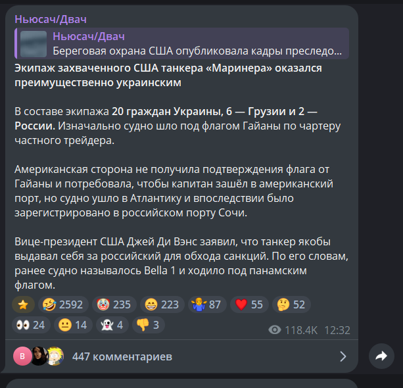Select the neutral face reaction 14
Image resolution: width=403 pixels, height=388 pixels.
73,325
